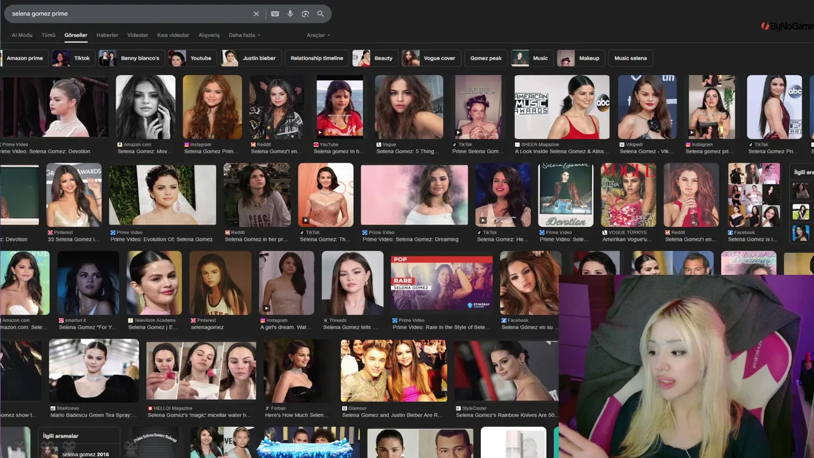Open the Kısa videolar tab
Screen dimensions: 814x458
click(x=173, y=35)
